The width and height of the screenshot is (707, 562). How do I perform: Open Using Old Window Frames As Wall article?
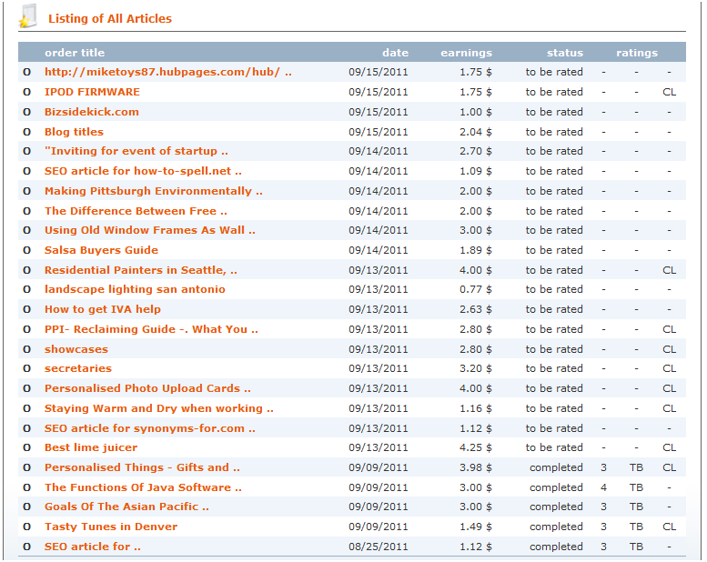[150, 230]
